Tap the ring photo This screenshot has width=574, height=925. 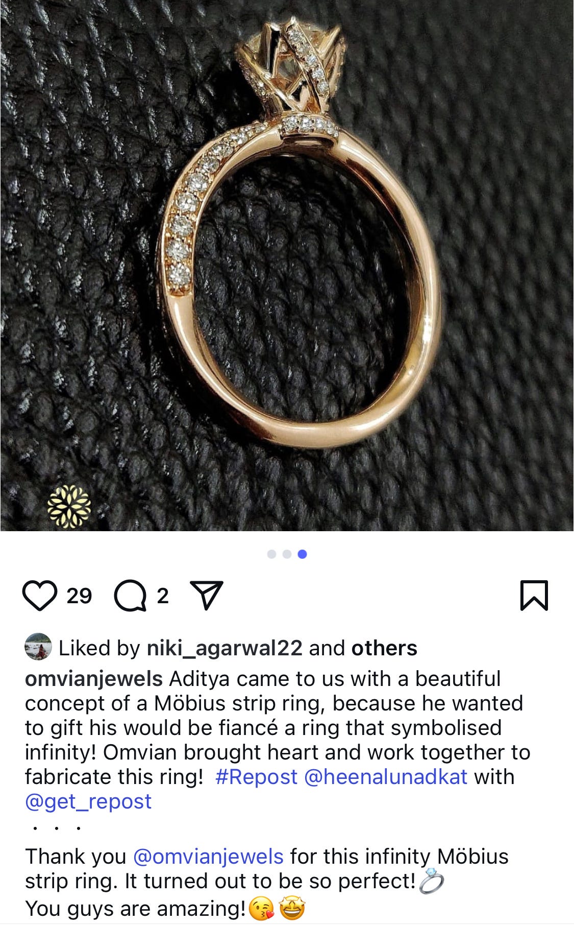(287, 266)
